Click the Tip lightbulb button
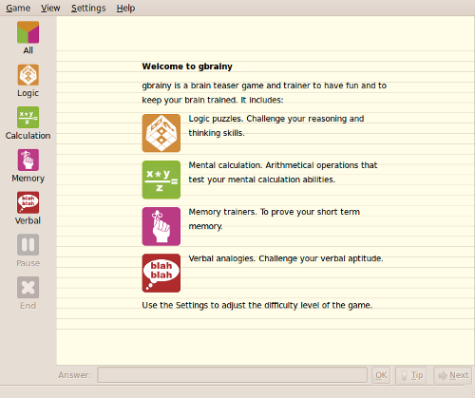The width and height of the screenshot is (475, 398). click(x=411, y=375)
